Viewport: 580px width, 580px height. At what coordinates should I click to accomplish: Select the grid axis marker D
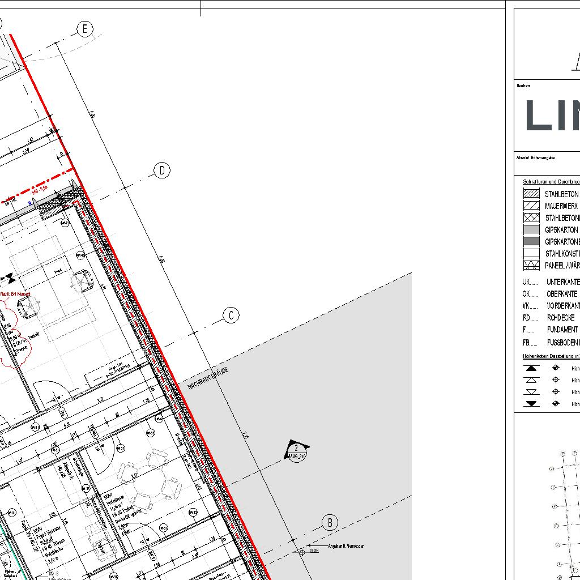162,170
